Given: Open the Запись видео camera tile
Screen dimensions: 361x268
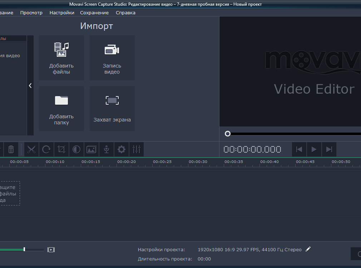Looking at the screenshot, I should (112, 58).
